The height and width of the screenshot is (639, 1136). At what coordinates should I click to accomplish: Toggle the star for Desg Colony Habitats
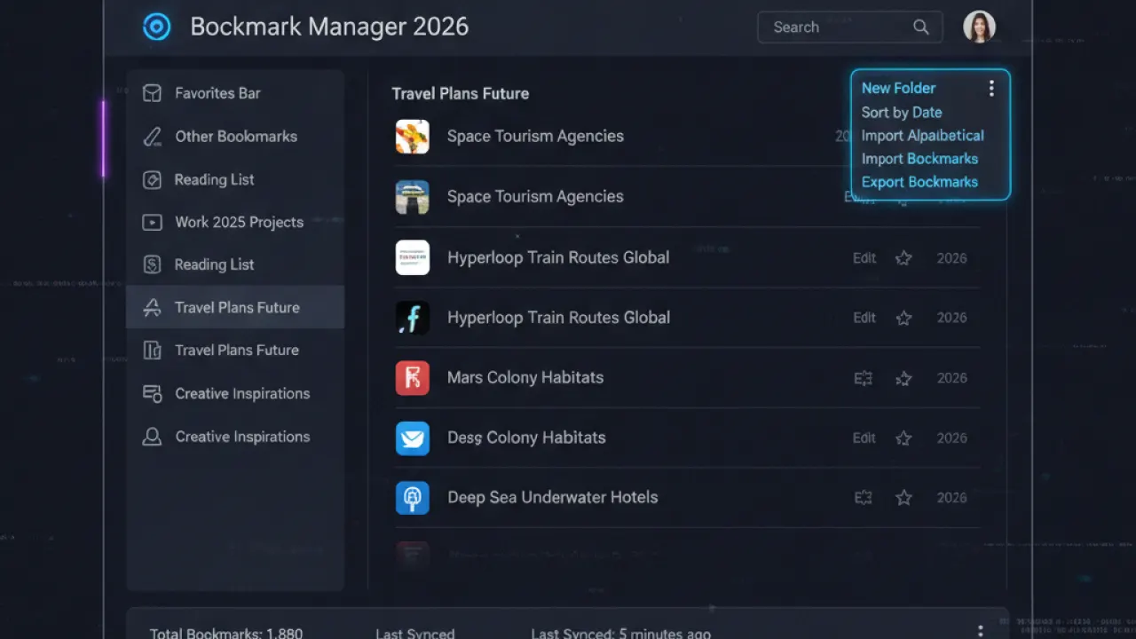click(903, 438)
